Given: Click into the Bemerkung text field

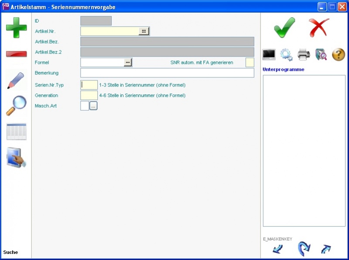Looking at the screenshot, I should [167, 73].
